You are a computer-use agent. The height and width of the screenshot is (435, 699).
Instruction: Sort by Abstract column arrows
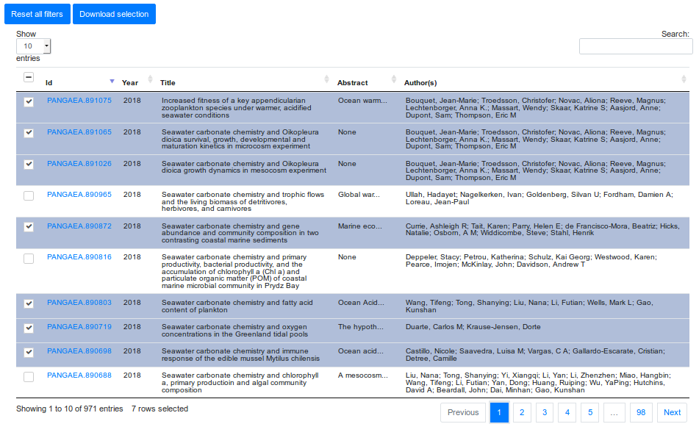pyautogui.click(x=394, y=79)
